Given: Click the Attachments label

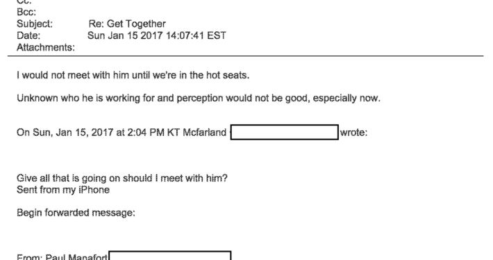Looking at the screenshot, I should click(x=46, y=47).
